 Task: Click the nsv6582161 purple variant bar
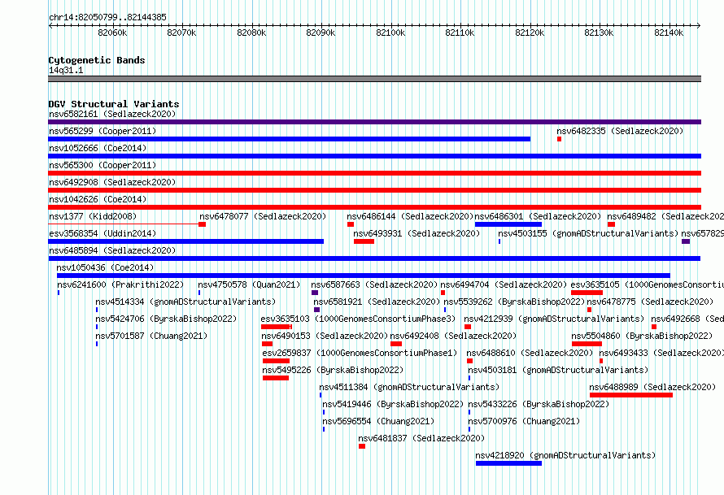click(x=374, y=122)
